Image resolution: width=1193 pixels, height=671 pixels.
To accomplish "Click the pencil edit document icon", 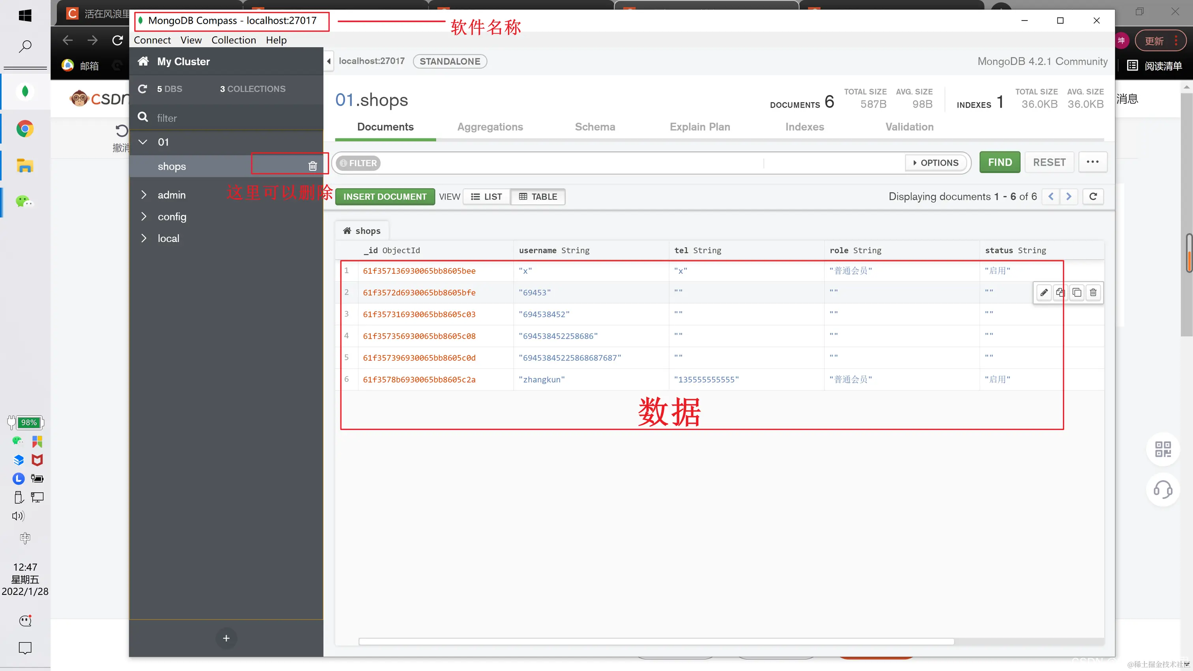I will coord(1044,292).
